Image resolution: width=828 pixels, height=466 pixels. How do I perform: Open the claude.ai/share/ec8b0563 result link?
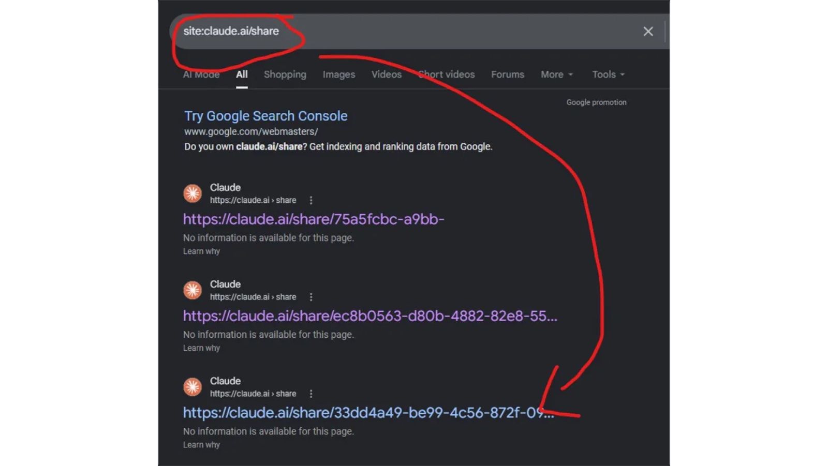tap(370, 316)
